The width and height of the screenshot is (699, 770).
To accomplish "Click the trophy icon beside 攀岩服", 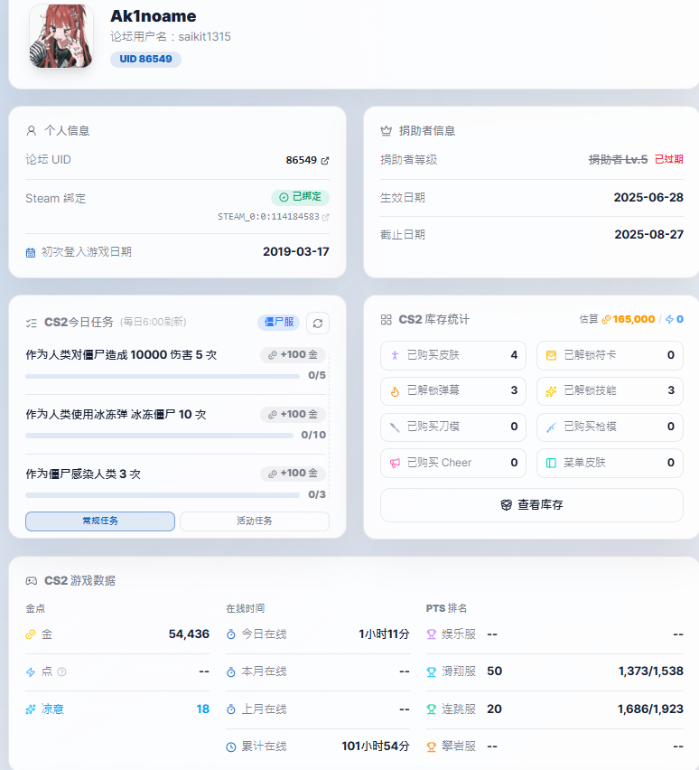I will point(432,747).
